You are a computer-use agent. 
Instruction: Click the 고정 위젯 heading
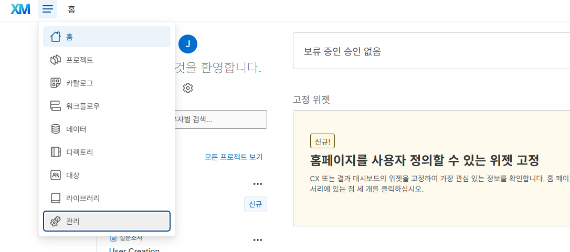(311, 100)
